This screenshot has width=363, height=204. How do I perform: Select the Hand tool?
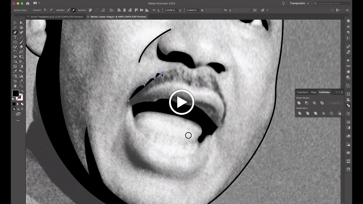coord(15,86)
